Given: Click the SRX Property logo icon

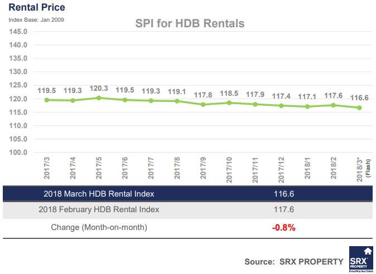Looking at the screenshot, I should click(x=360, y=260).
